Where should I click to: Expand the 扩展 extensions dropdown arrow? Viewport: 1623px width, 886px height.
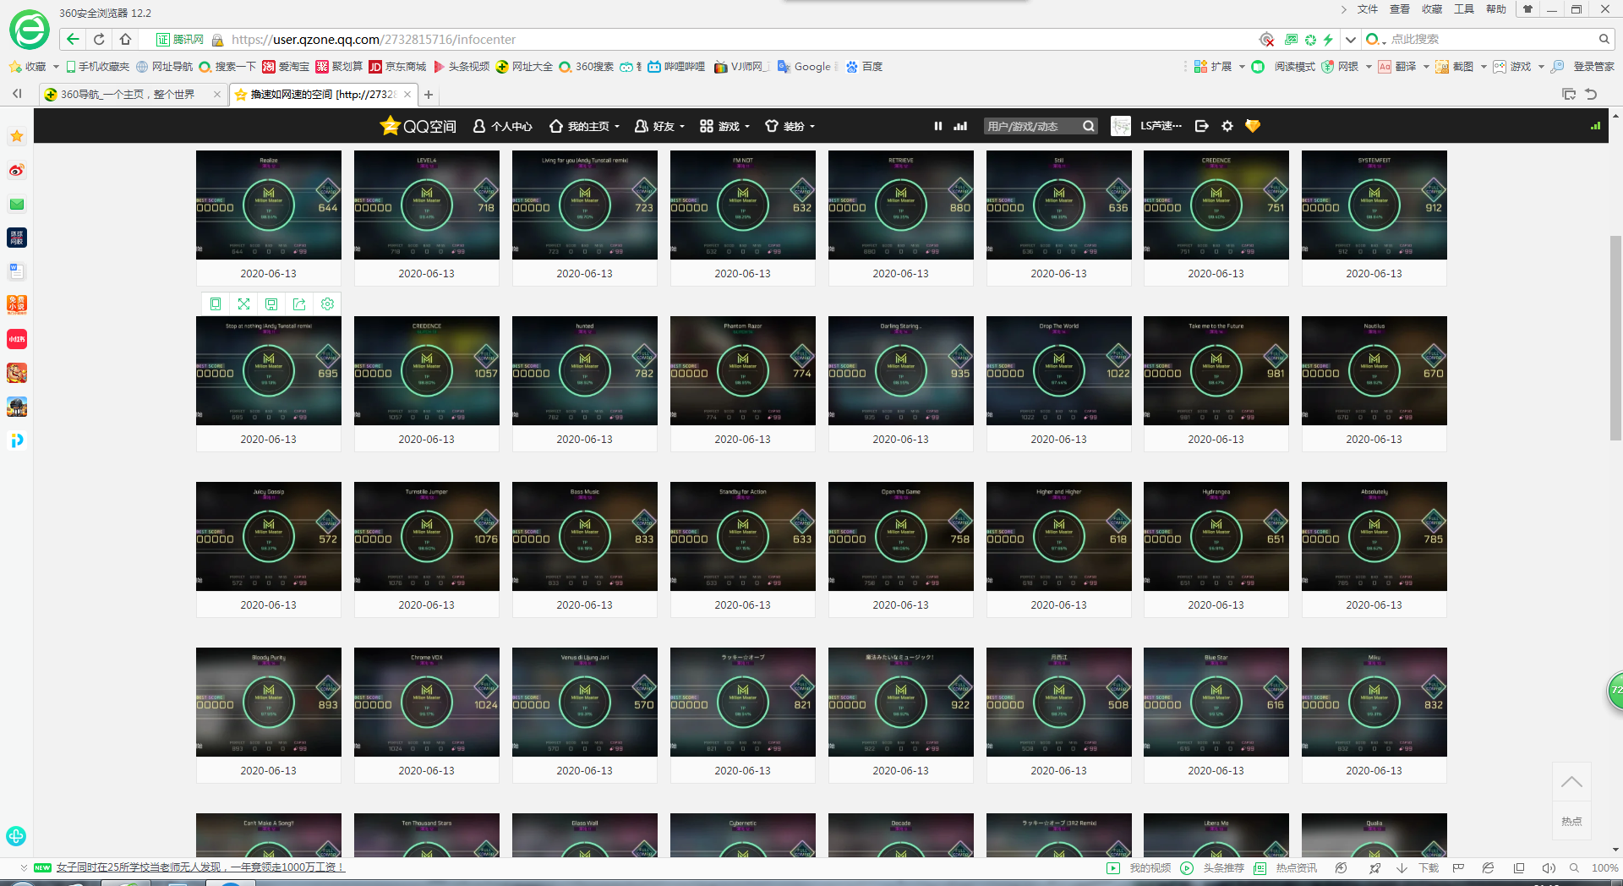pyautogui.click(x=1242, y=67)
